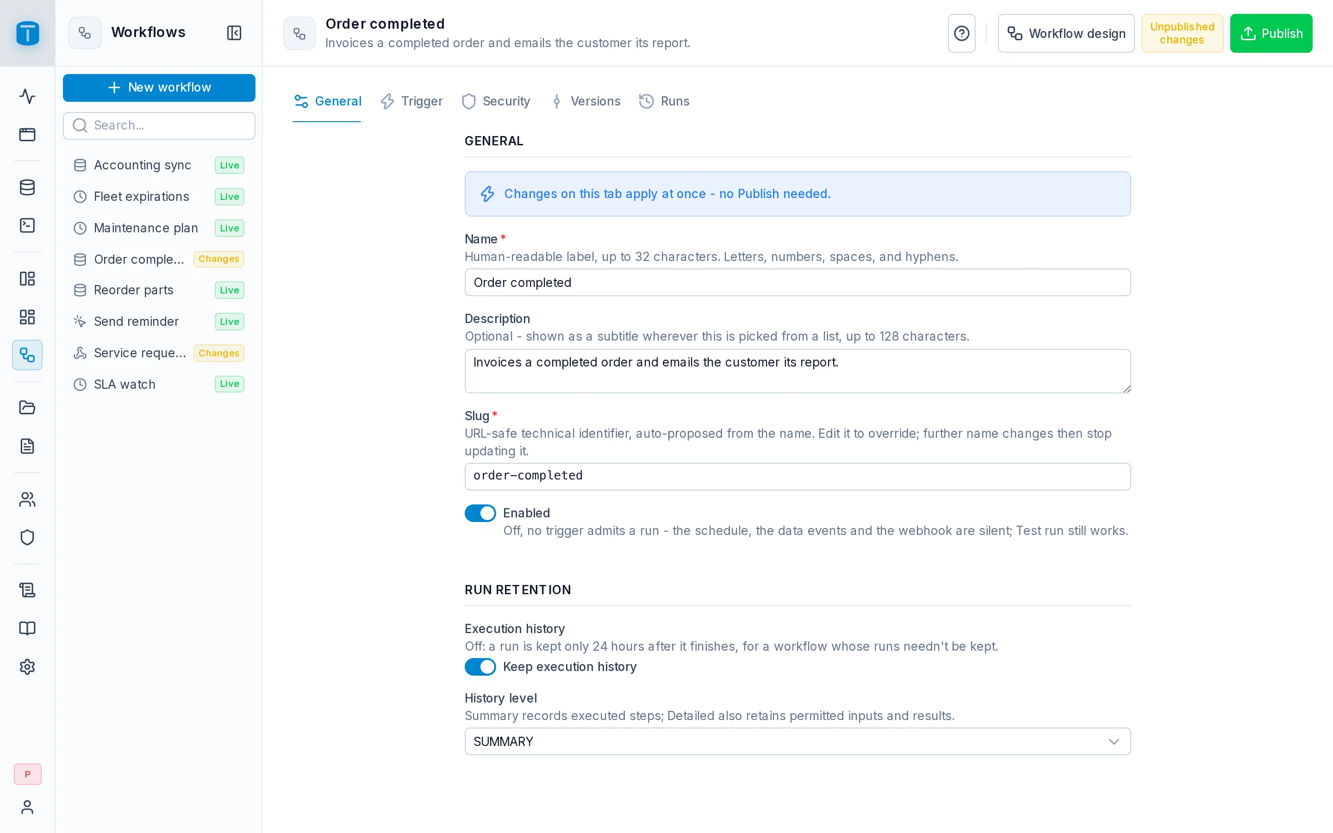The image size is (1333, 833).
Task: Toggle the Keep execution history switch
Action: pyautogui.click(x=480, y=666)
